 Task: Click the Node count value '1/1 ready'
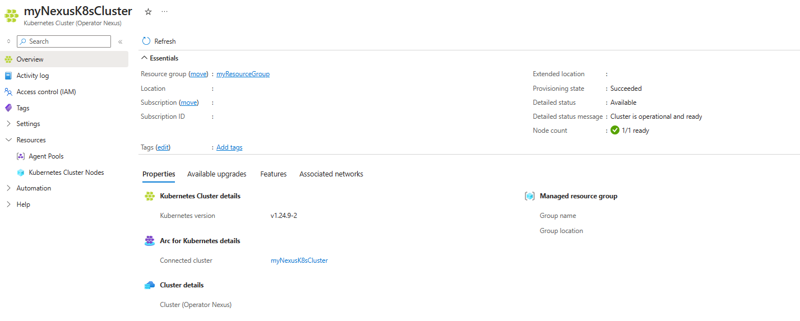click(x=636, y=131)
